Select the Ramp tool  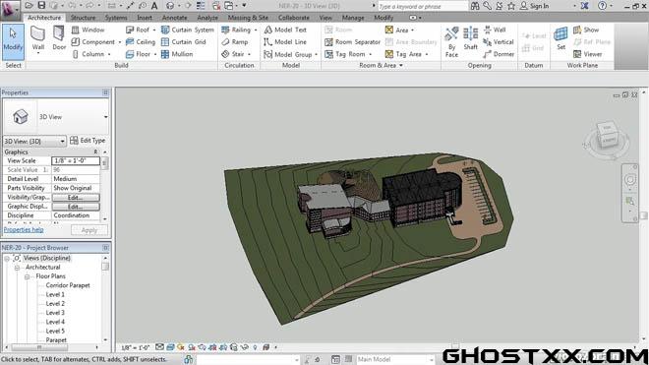[235, 42]
